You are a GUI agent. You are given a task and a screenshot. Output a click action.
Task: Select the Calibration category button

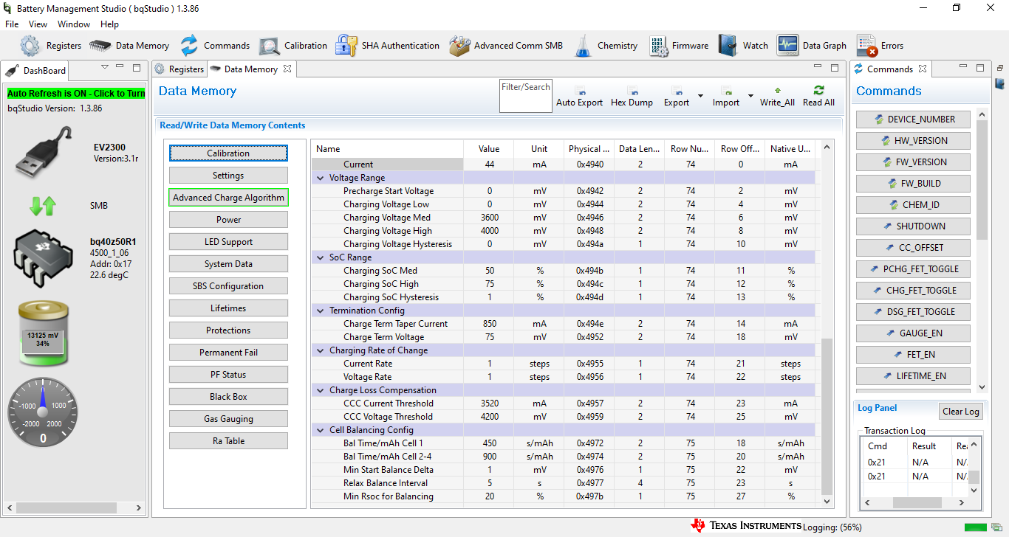pos(228,153)
